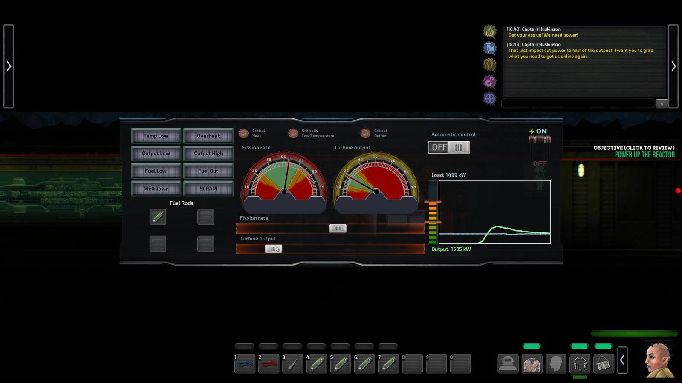
Task: Expand the left side panel arrow
Action: [x=9, y=66]
